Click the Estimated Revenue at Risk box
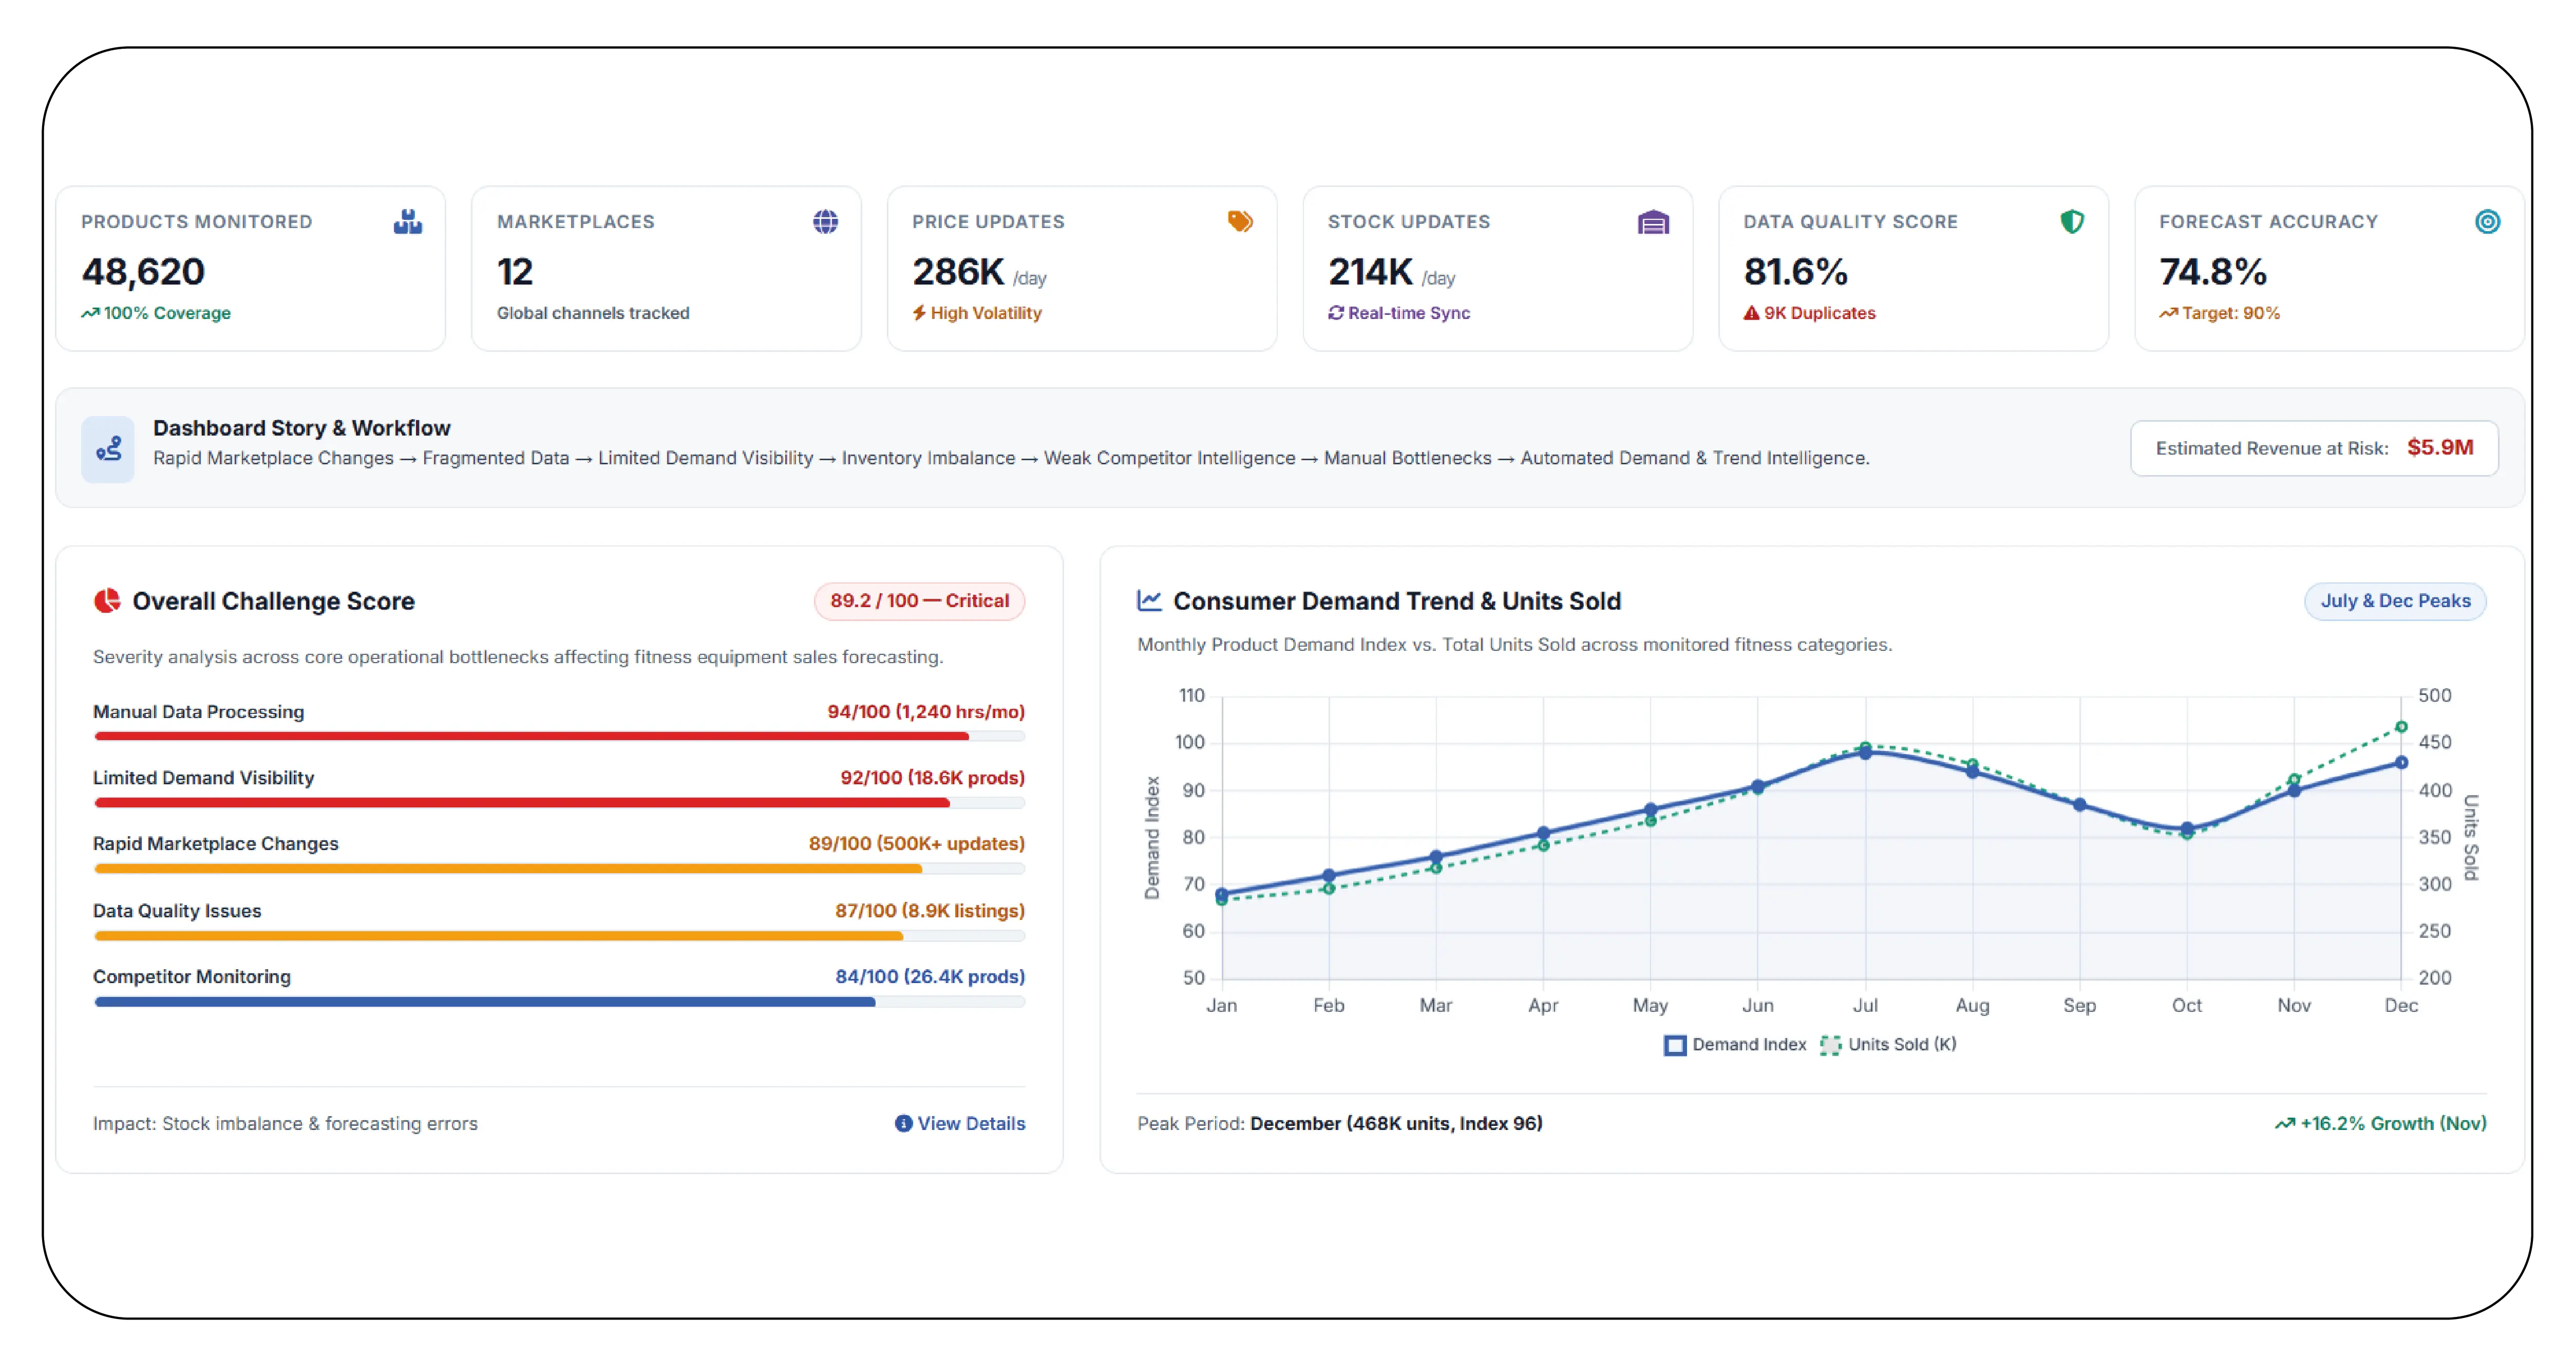2576x1357 pixels. (x=2314, y=448)
